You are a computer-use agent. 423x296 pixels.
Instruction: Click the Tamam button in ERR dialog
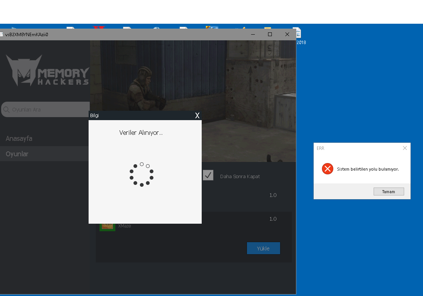(x=388, y=192)
